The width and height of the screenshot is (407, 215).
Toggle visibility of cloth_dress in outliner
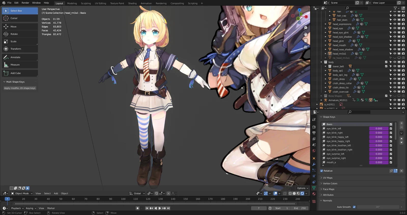coord(395,79)
